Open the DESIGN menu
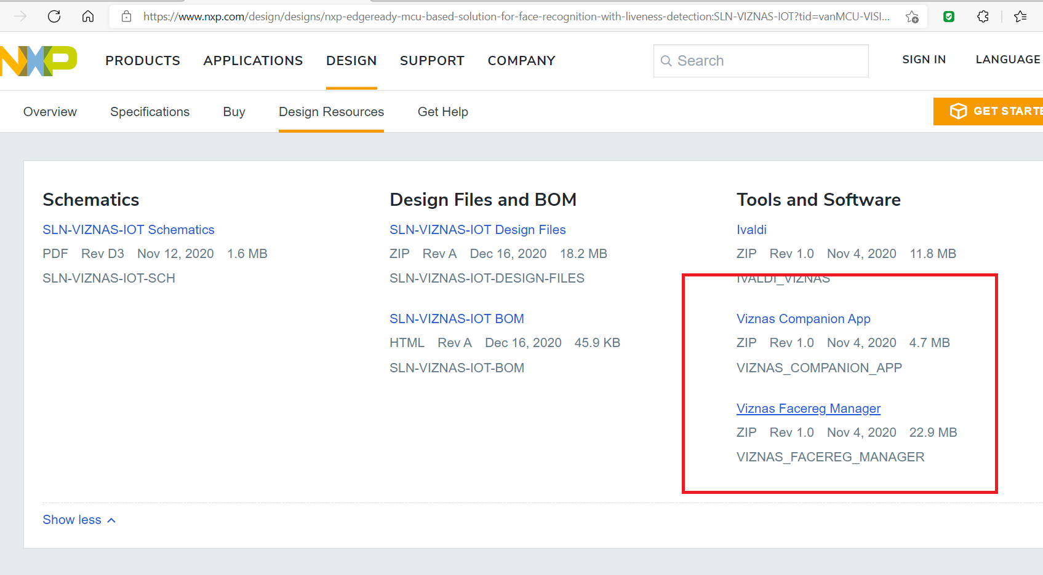The width and height of the screenshot is (1043, 575). (x=351, y=61)
